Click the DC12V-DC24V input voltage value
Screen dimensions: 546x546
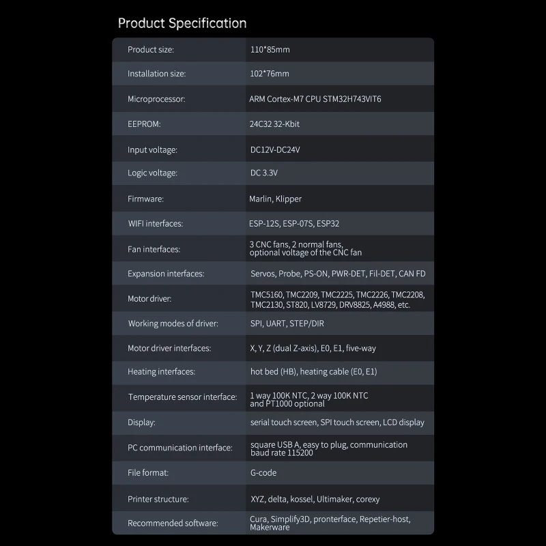click(x=275, y=149)
